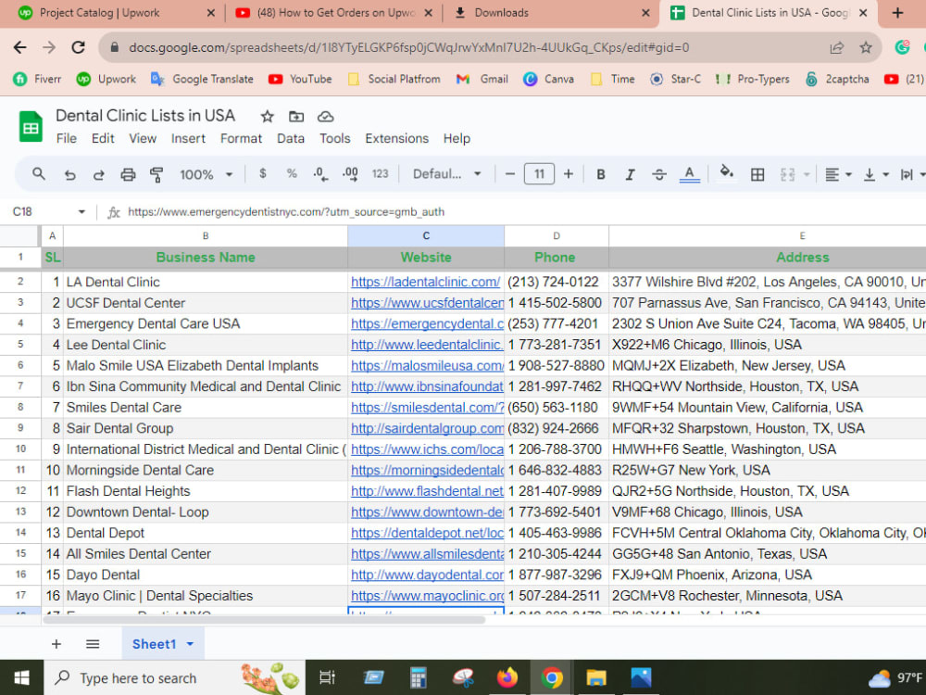Open the ladentalclinic.com link
The image size is (926, 695).
pyautogui.click(x=425, y=282)
